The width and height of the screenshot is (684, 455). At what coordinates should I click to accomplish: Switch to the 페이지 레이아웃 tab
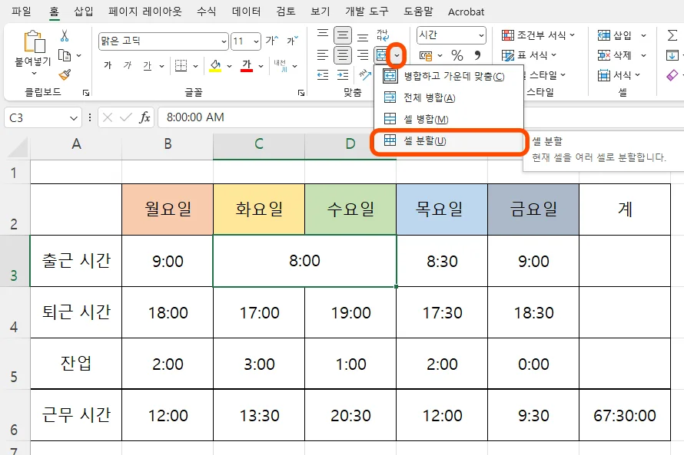pos(144,12)
